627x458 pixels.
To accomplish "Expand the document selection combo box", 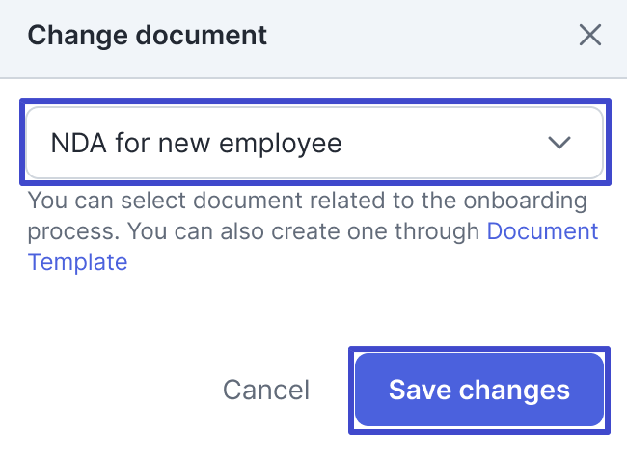I will (x=314, y=143).
